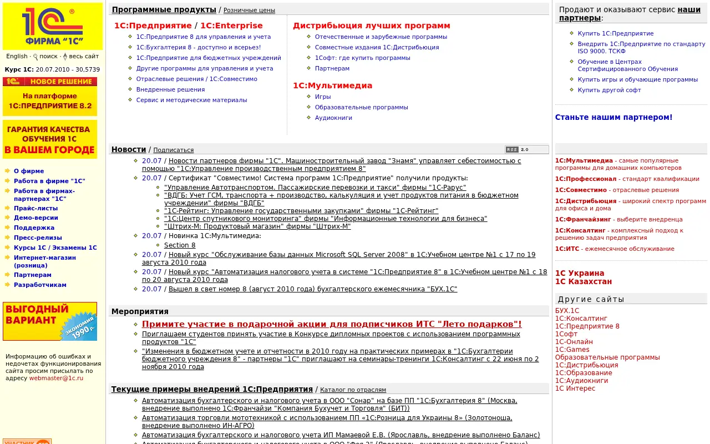
Task: Open the поиск search link
Action: coord(48,56)
